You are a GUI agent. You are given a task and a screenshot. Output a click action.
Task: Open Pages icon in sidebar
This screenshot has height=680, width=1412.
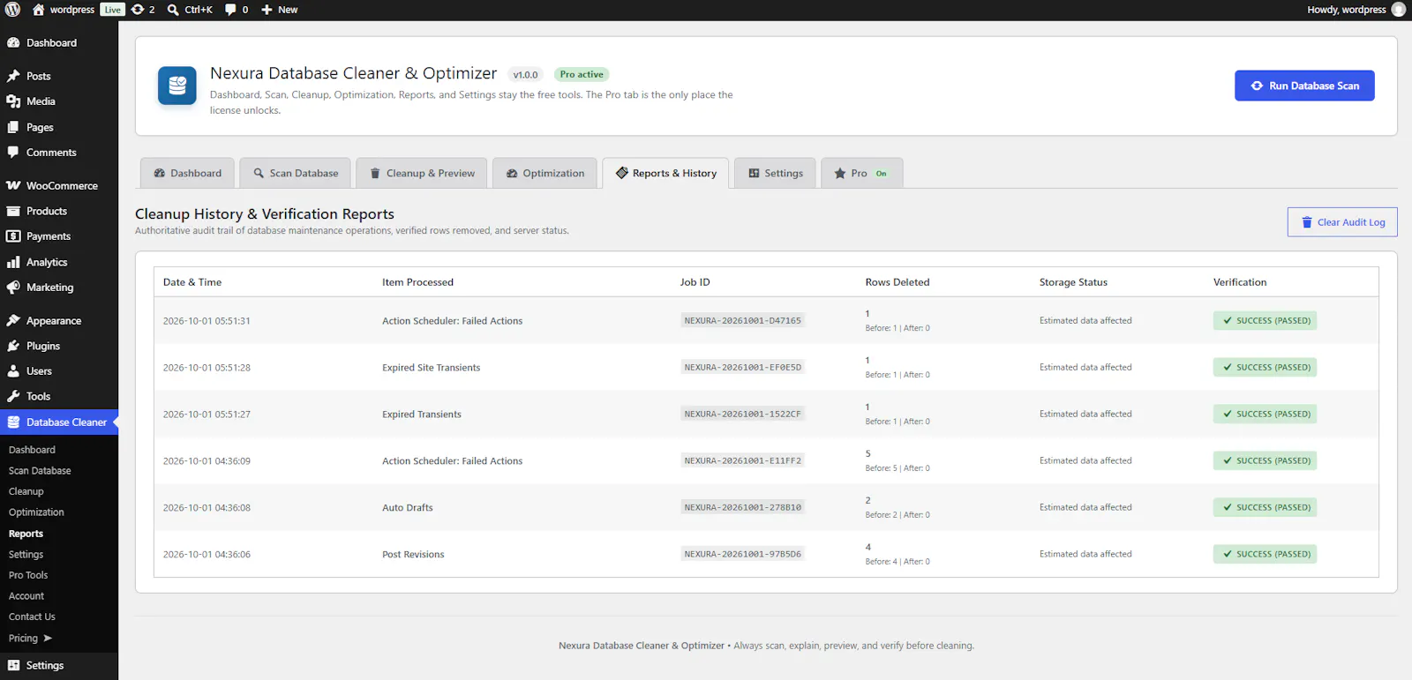(13, 127)
